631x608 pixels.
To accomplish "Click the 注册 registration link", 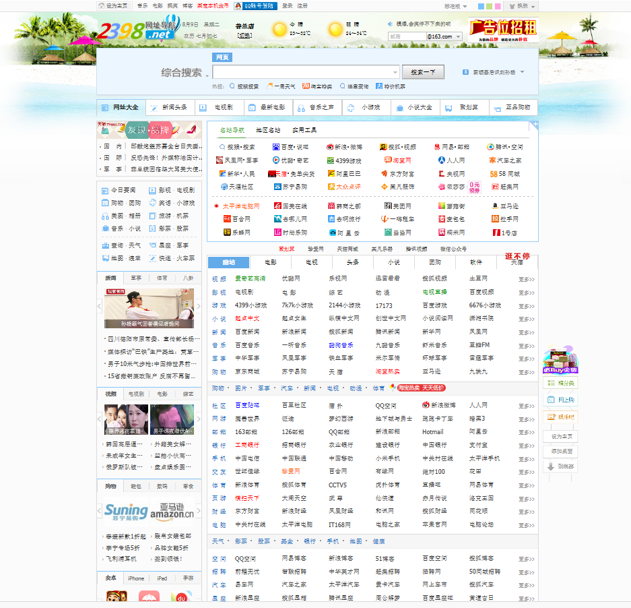I will pos(303,6).
